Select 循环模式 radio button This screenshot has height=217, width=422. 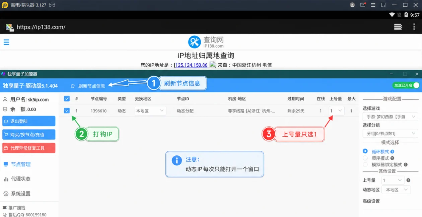pyautogui.click(x=365, y=151)
